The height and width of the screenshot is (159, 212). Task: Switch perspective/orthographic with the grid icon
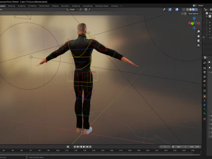[198, 45]
